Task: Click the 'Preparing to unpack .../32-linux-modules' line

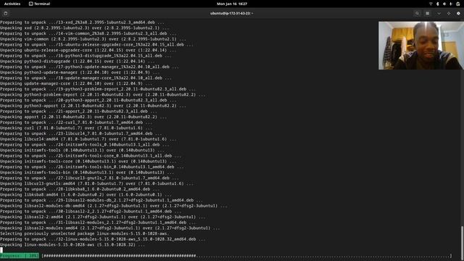Action: 103,239
